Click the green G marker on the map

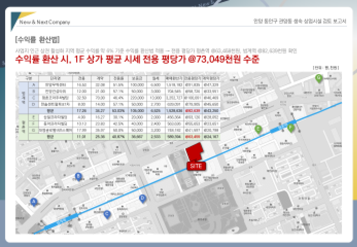pyautogui.click(x=319, y=79)
